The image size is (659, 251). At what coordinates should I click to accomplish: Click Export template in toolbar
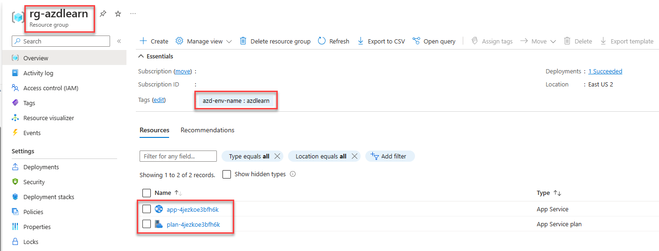click(627, 41)
